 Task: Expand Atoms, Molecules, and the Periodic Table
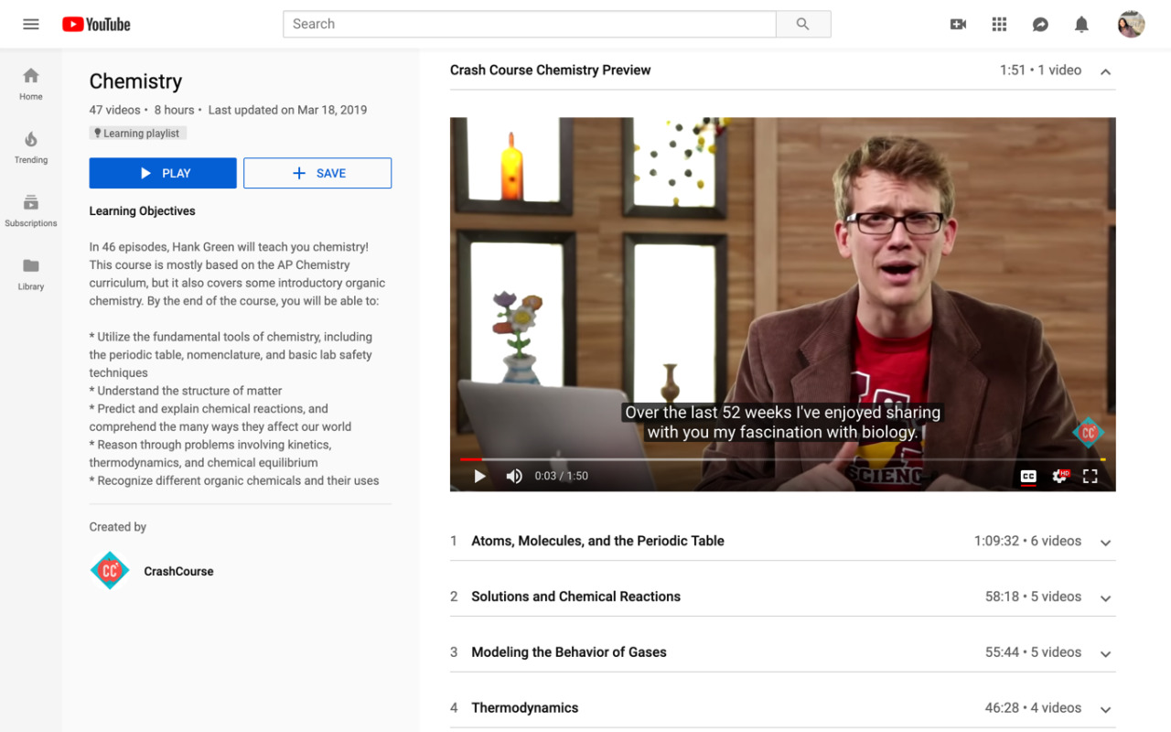(x=1105, y=542)
